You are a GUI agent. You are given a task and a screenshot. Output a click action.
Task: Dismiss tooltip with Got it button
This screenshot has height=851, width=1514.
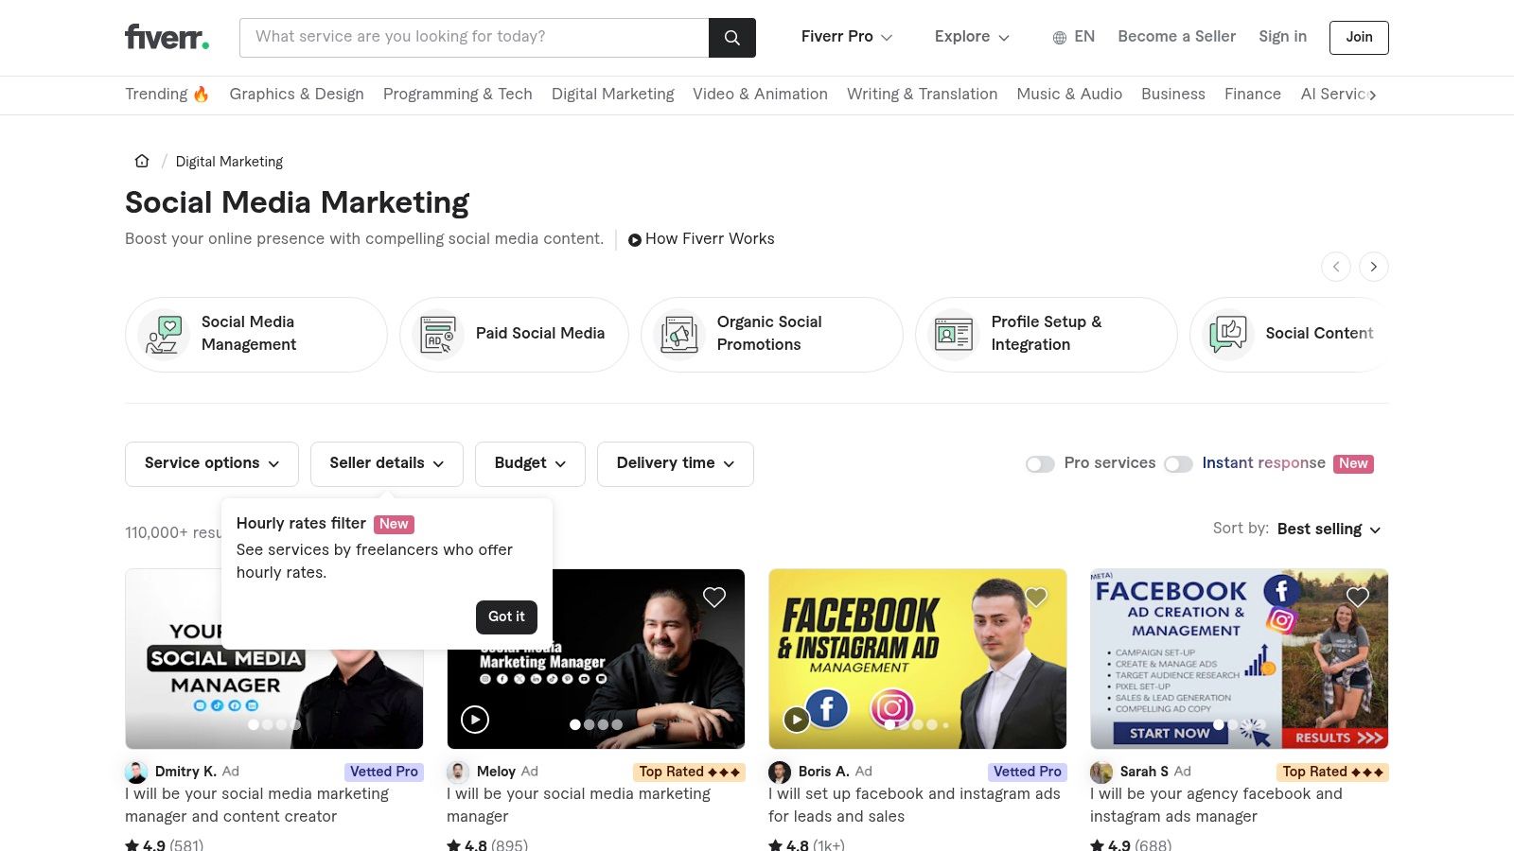coord(505,617)
